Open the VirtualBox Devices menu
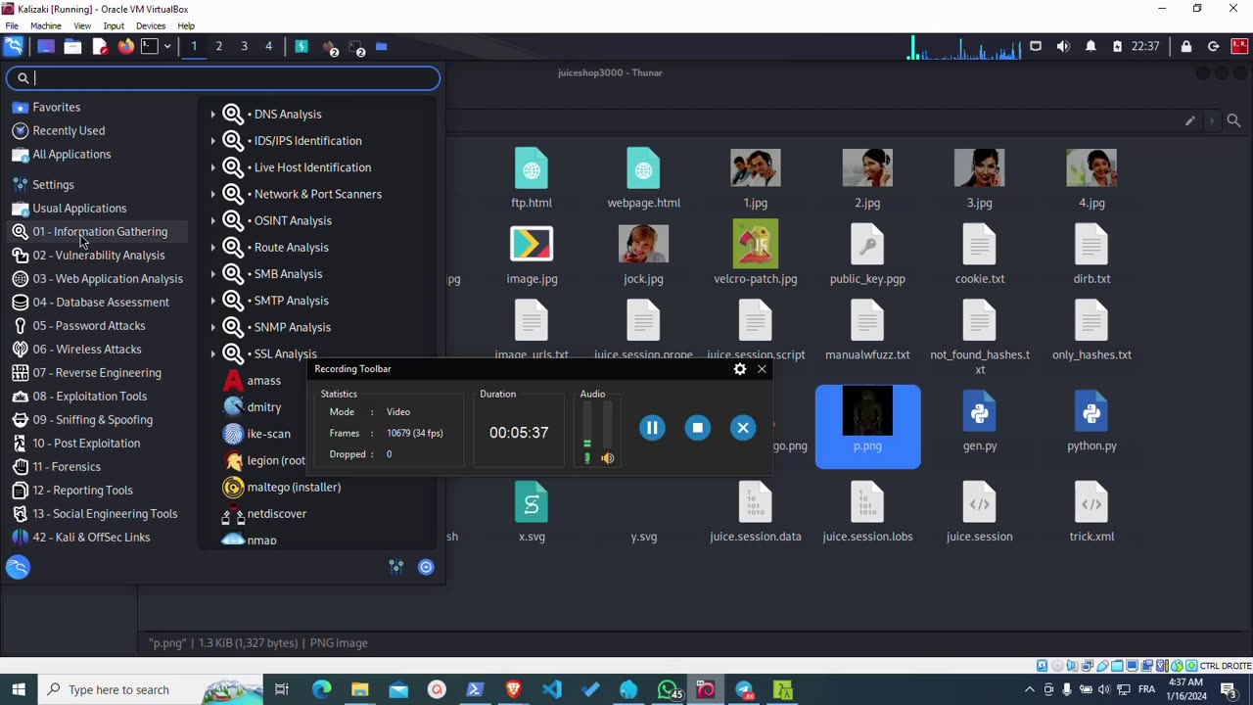The image size is (1253, 705). click(150, 25)
